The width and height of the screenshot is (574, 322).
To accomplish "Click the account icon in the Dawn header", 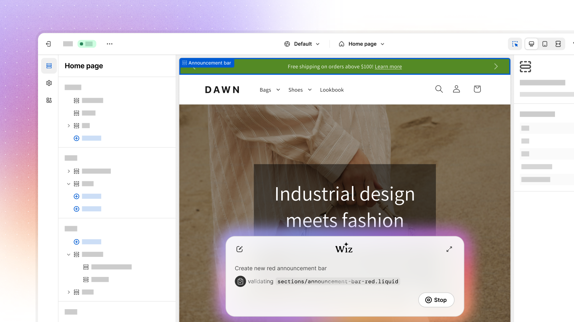I will (456, 89).
